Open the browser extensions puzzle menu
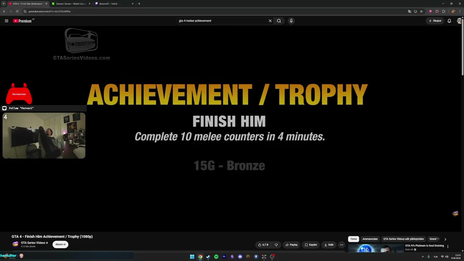This screenshot has height=261, width=464. pyautogui.click(x=444, y=11)
